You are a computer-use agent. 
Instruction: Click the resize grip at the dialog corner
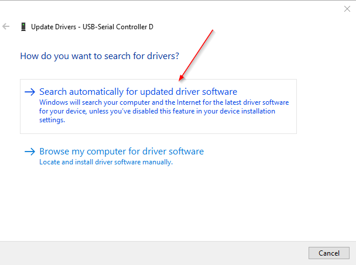coord(352,262)
